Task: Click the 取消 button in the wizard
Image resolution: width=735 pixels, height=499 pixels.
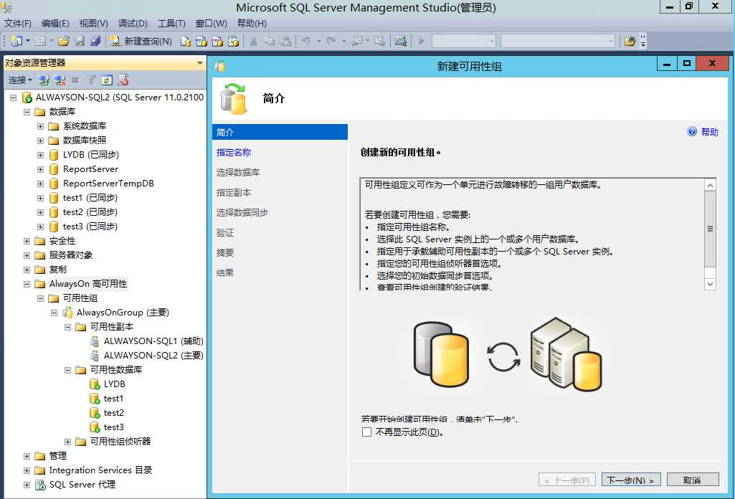Action: (693, 480)
